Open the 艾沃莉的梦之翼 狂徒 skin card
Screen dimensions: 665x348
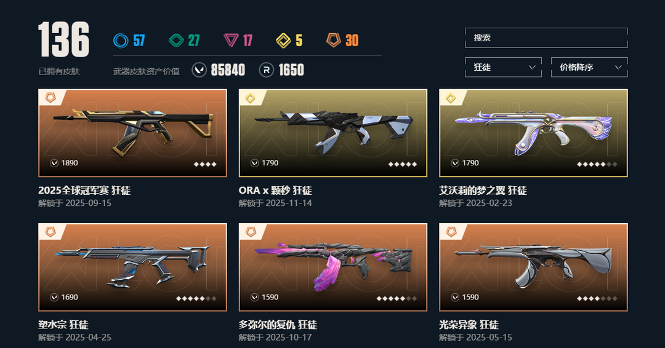click(x=533, y=133)
